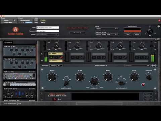Select the Equipment tab in the left panel
Image resolution: width=161 pixels, height=121 pixels.
click(x=8, y=42)
